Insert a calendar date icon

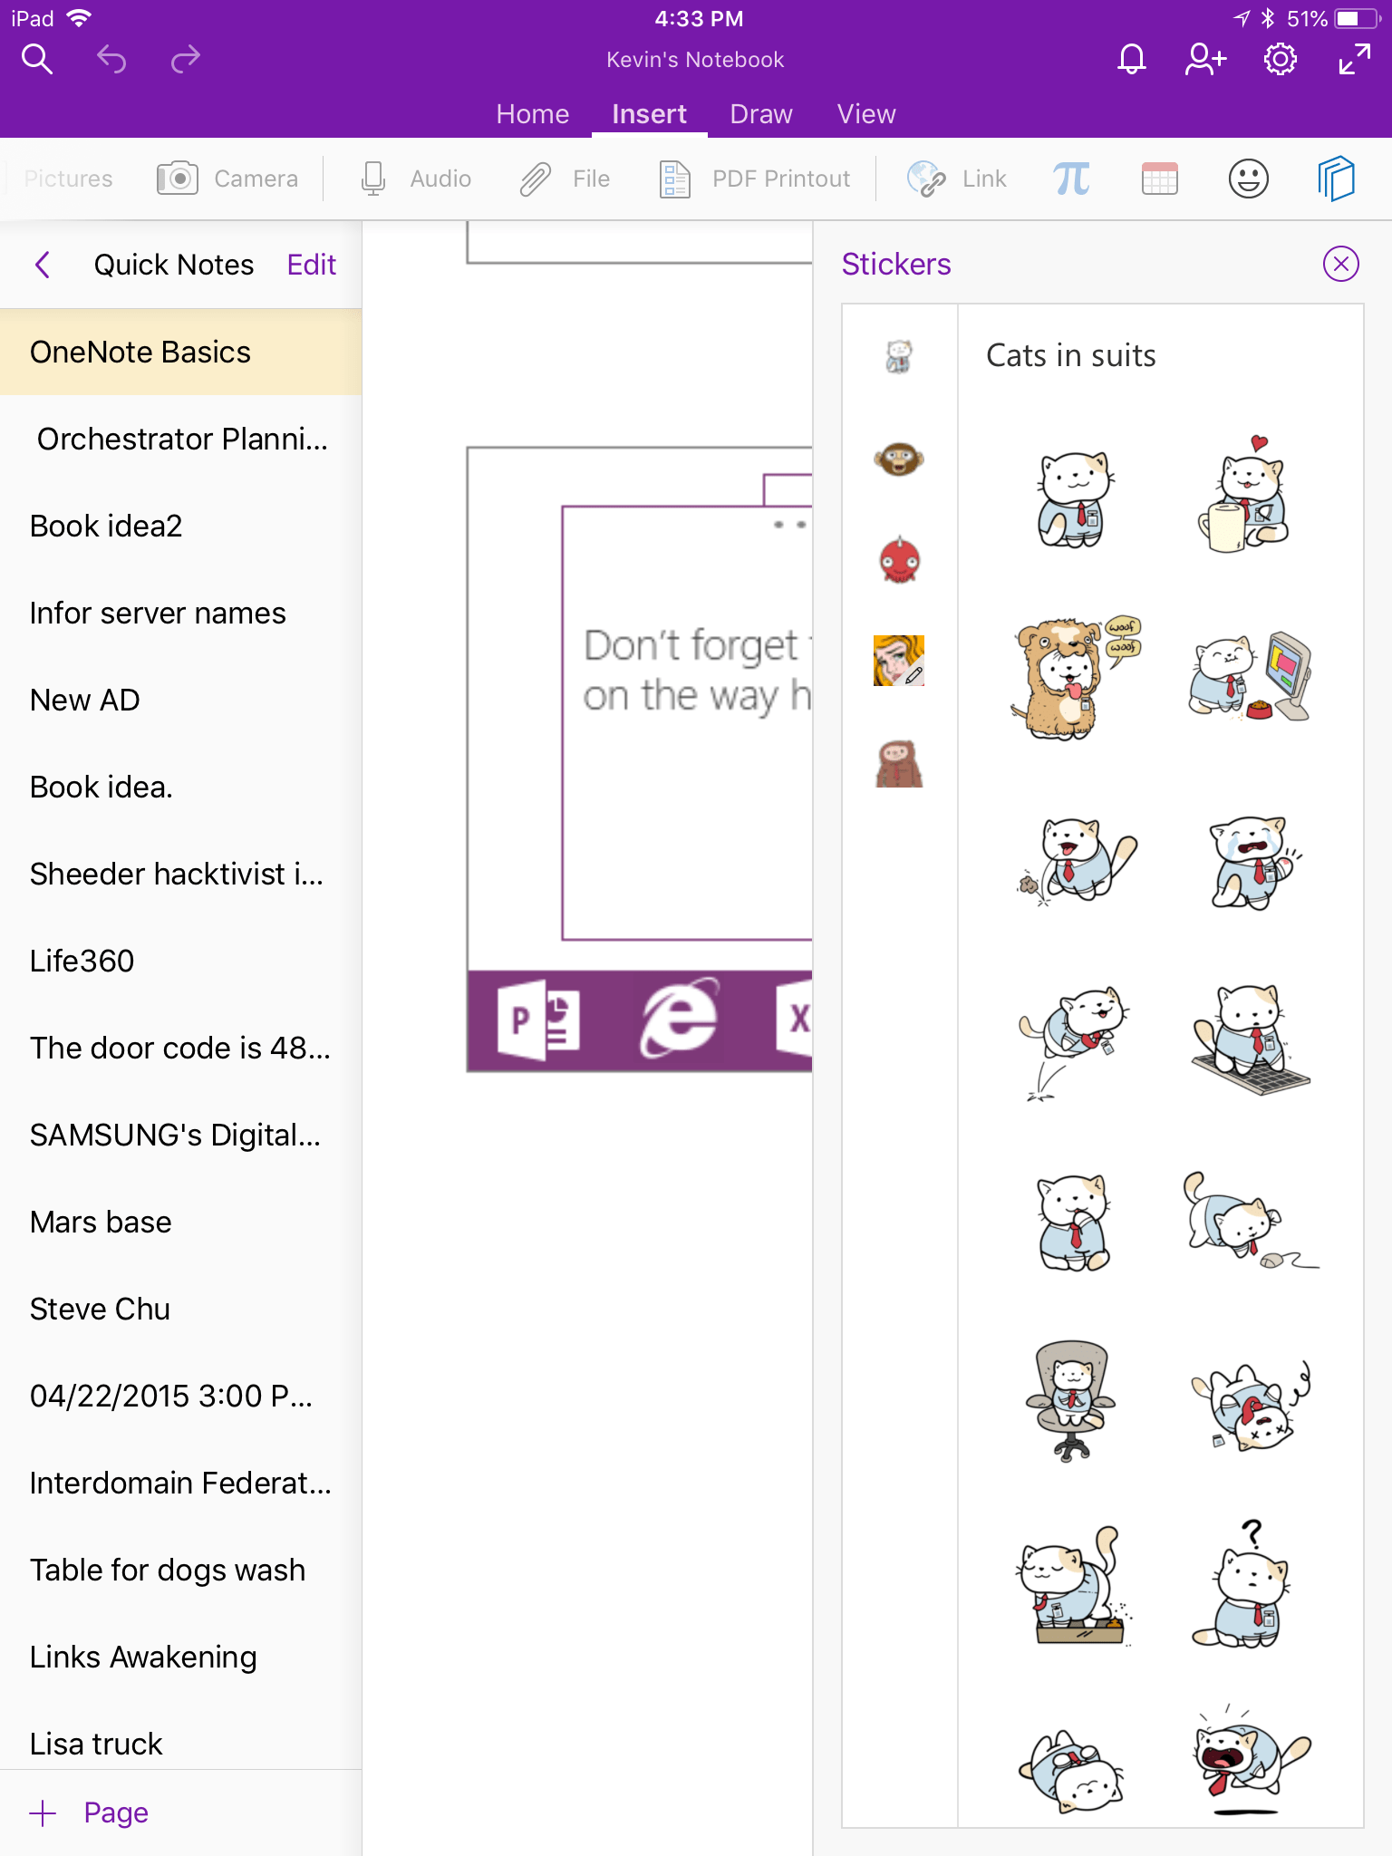1159,179
